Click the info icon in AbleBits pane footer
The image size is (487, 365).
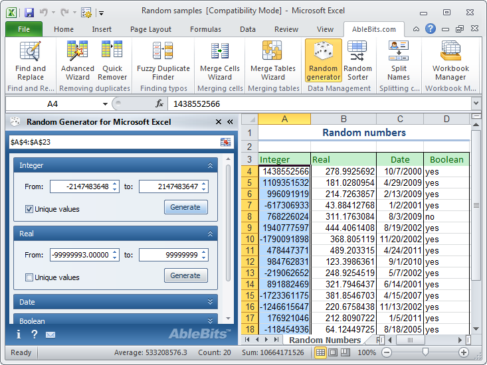pyautogui.click(x=19, y=334)
